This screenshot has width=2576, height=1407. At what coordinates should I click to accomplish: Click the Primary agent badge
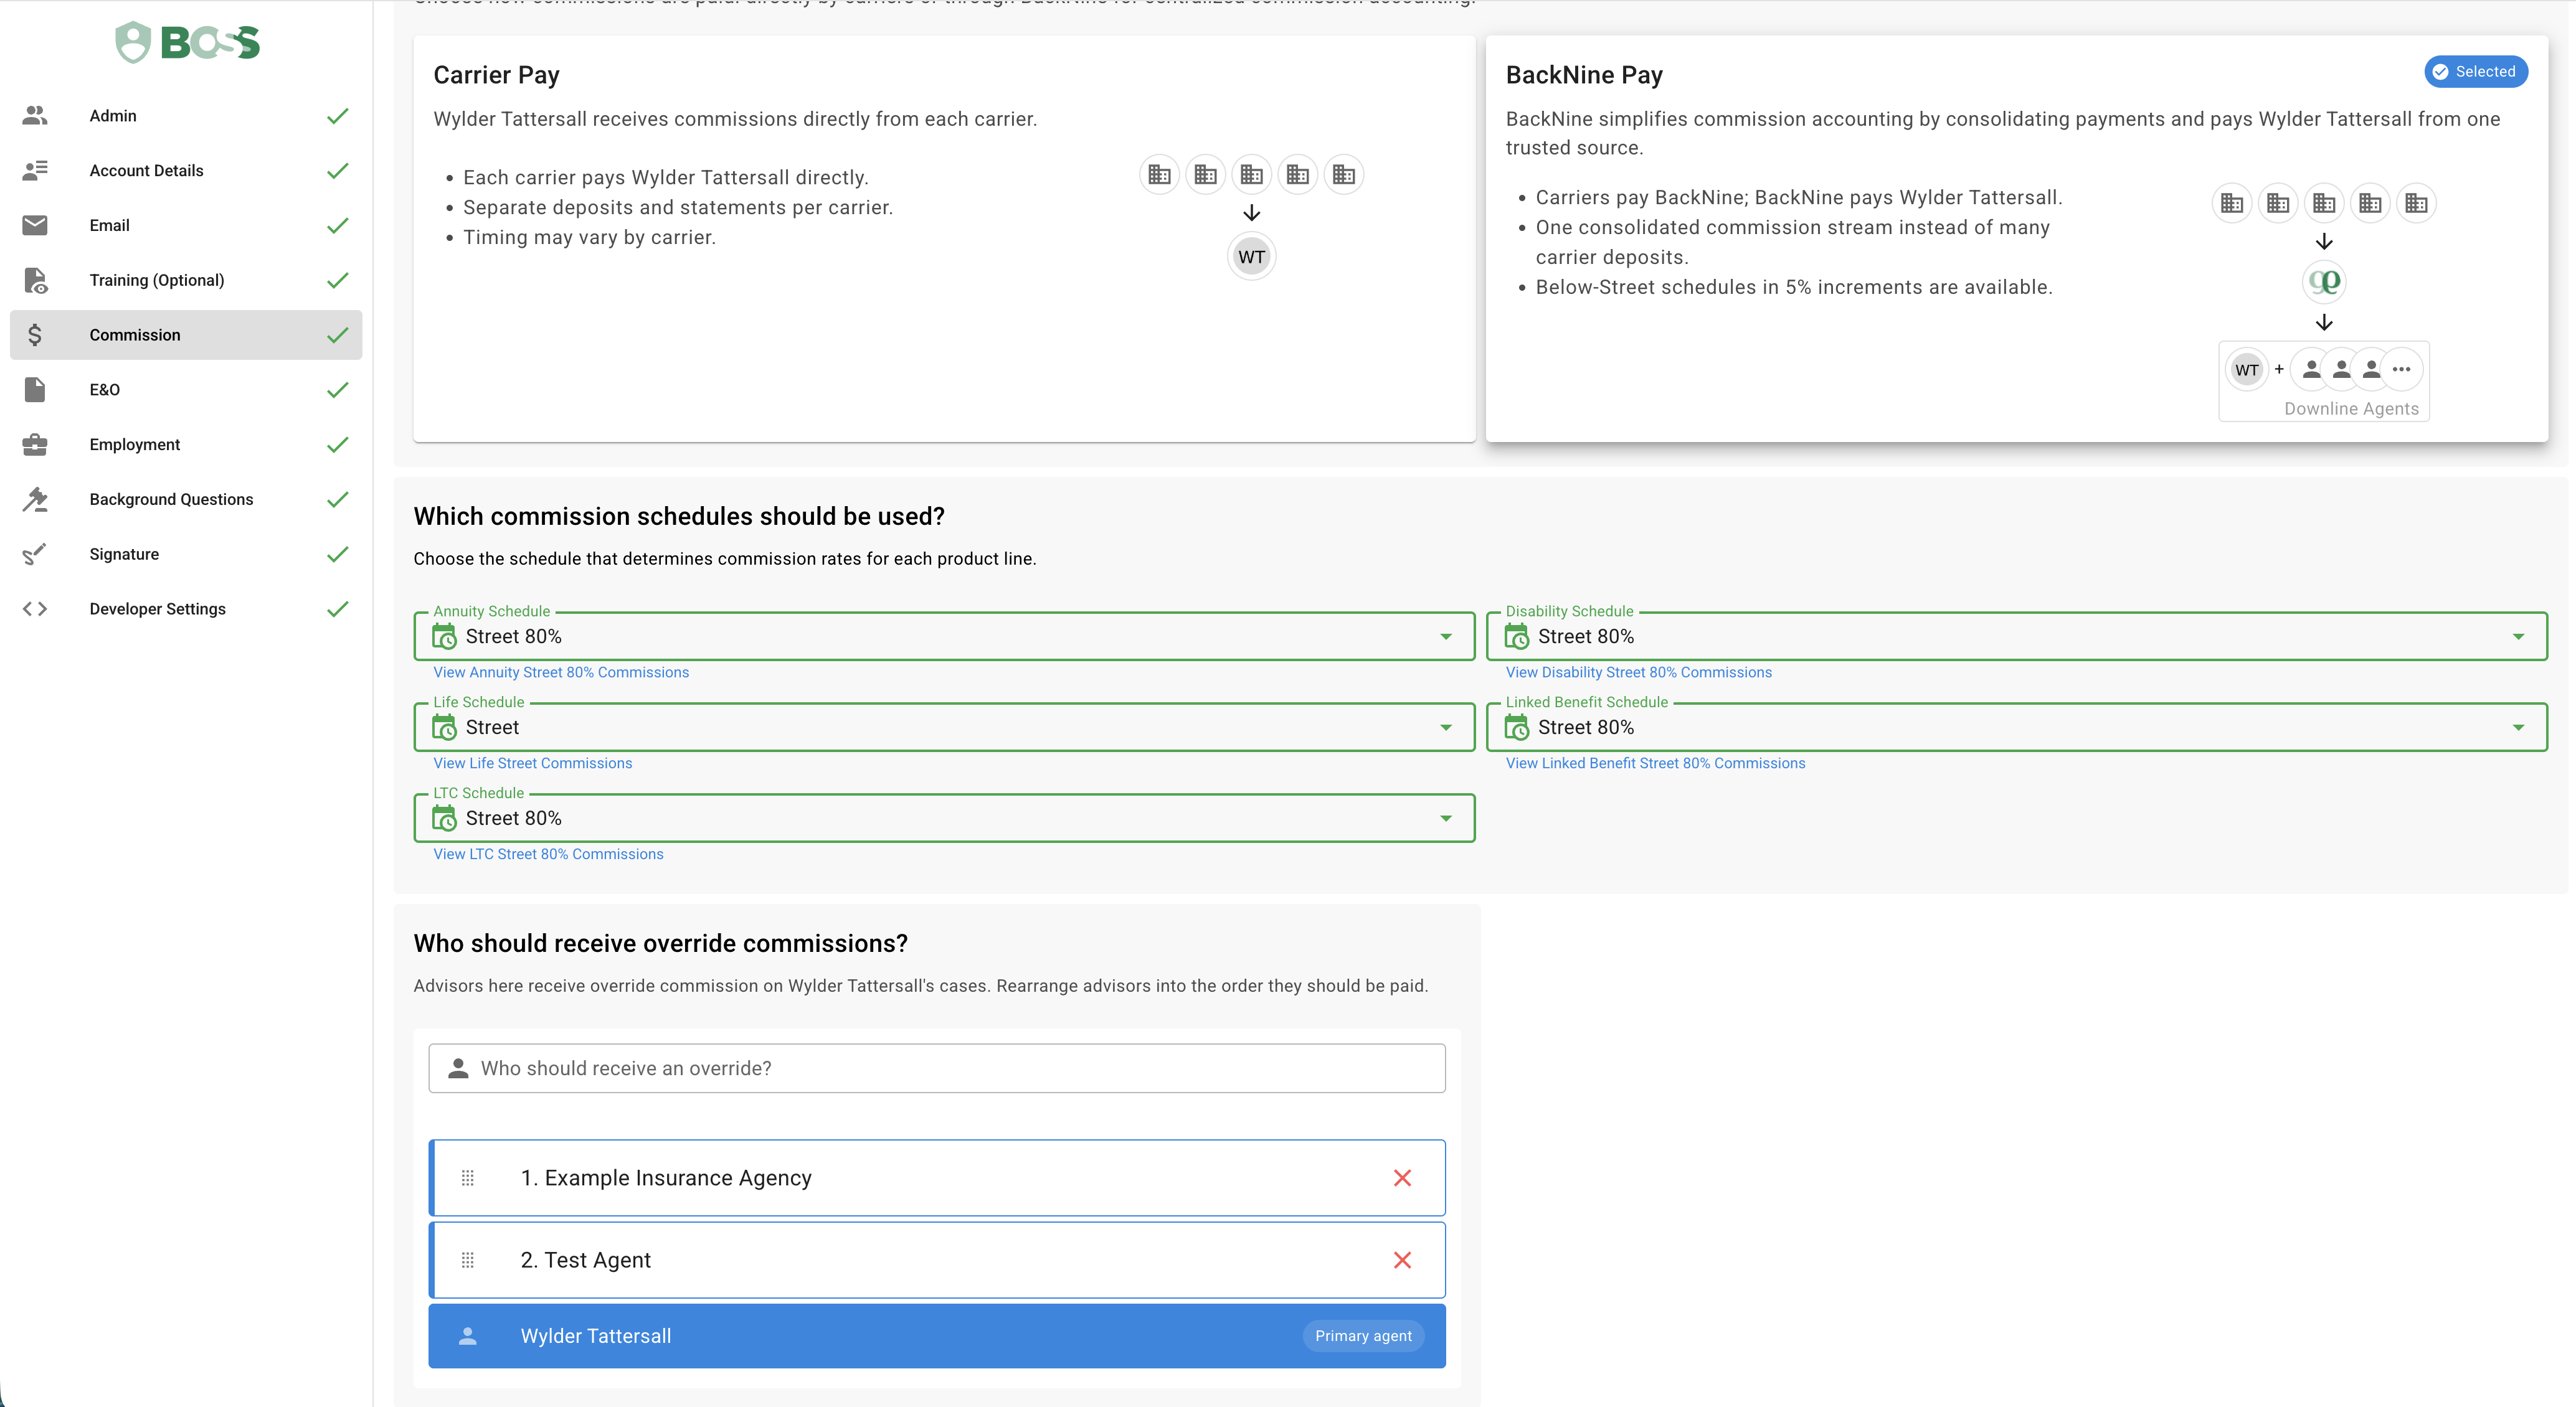click(1363, 1336)
